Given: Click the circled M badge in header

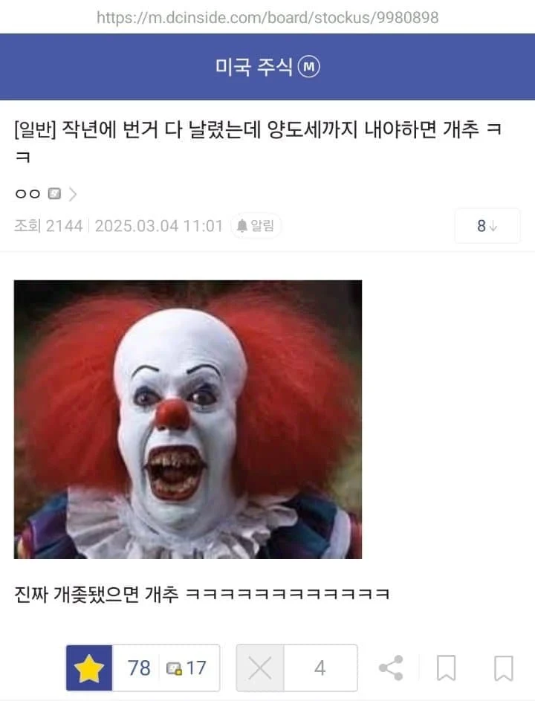Looking at the screenshot, I should [x=309, y=67].
